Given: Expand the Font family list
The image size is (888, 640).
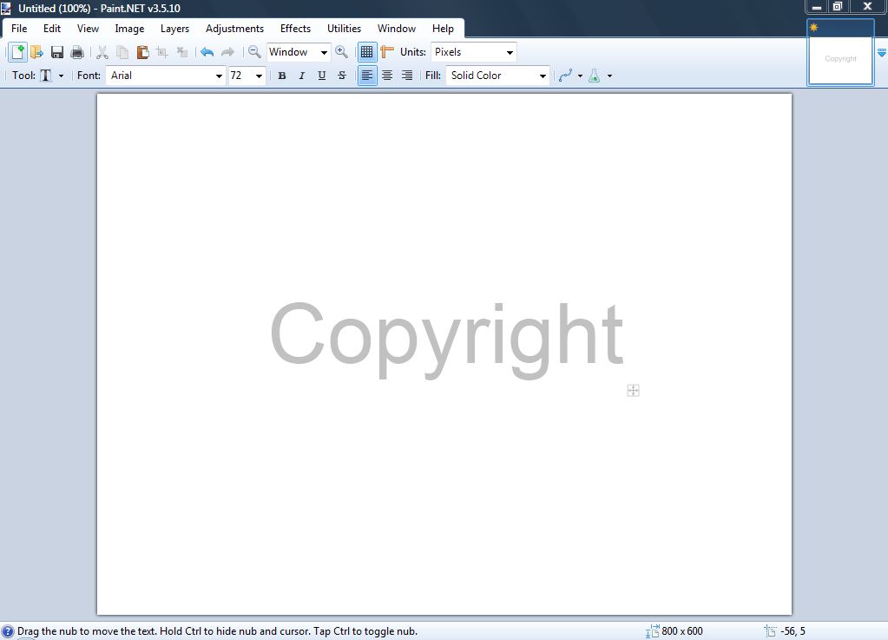Looking at the screenshot, I should pos(218,76).
